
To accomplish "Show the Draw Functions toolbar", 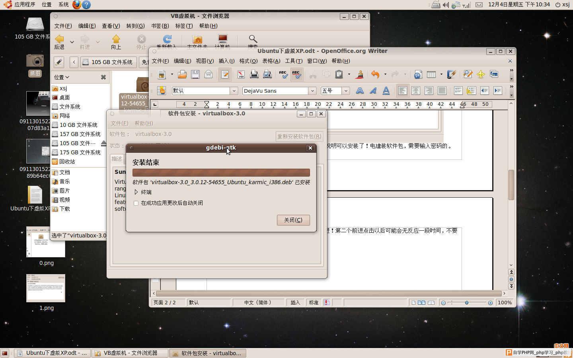I will 451,74.
